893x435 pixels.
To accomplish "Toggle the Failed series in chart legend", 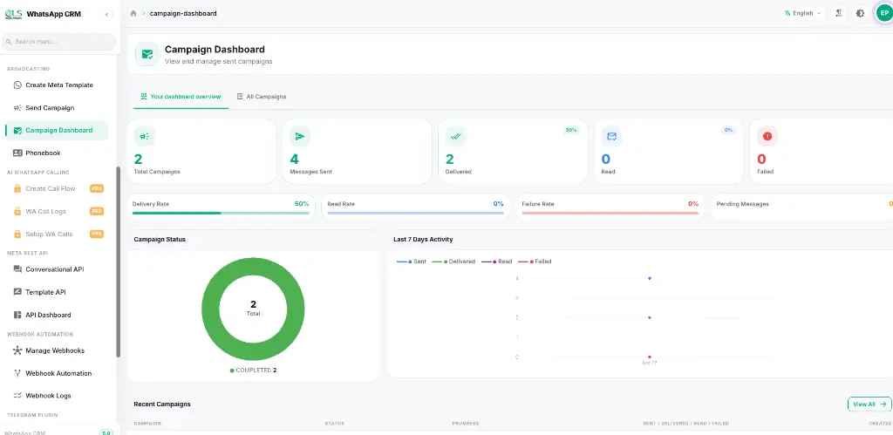I will tap(535, 262).
